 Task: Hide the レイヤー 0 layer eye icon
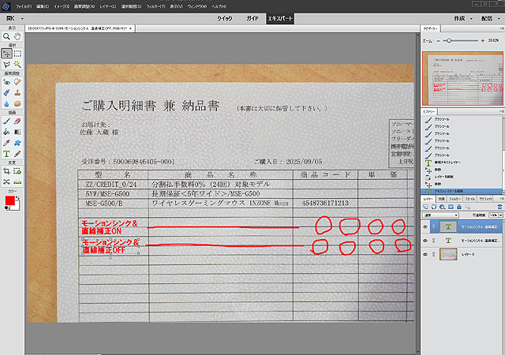[x=425, y=255]
